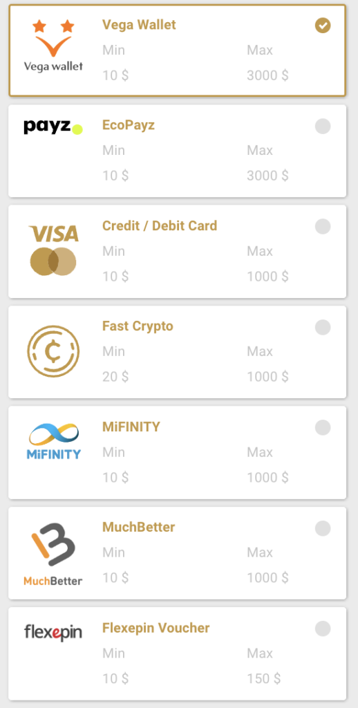Image resolution: width=358 pixels, height=708 pixels.
Task: Click the flexepin logo
Action: click(53, 632)
